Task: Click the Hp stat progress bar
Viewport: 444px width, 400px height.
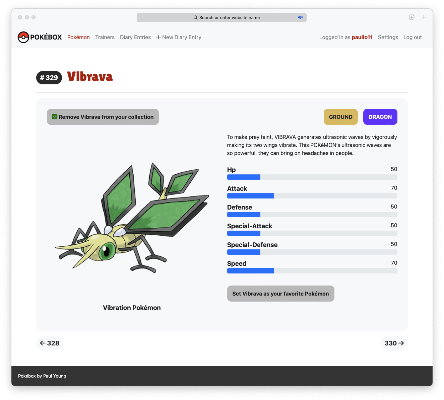Action: pyautogui.click(x=312, y=177)
